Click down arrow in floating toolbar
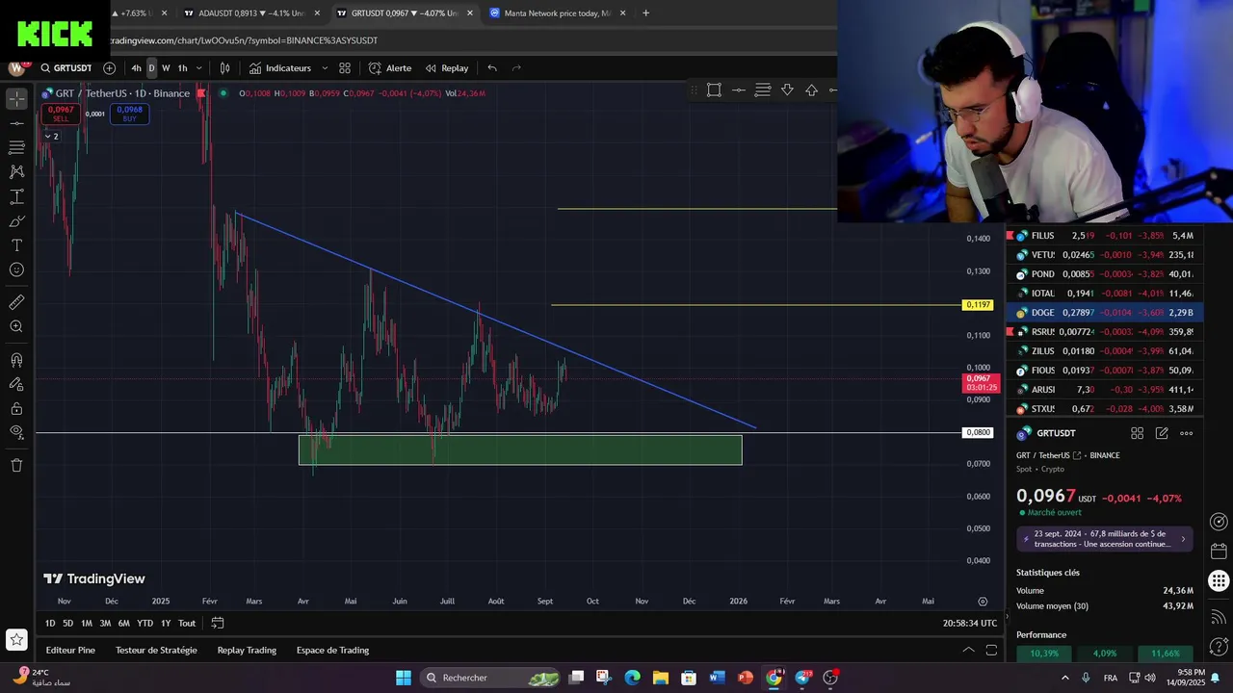Screen dimensions: 1233x693 pos(787,90)
